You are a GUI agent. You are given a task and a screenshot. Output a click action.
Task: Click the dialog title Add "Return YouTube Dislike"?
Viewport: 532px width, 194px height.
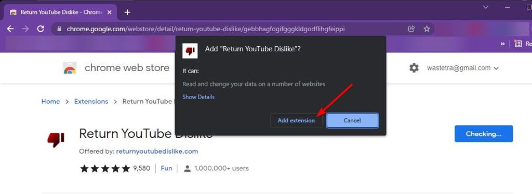pos(253,49)
